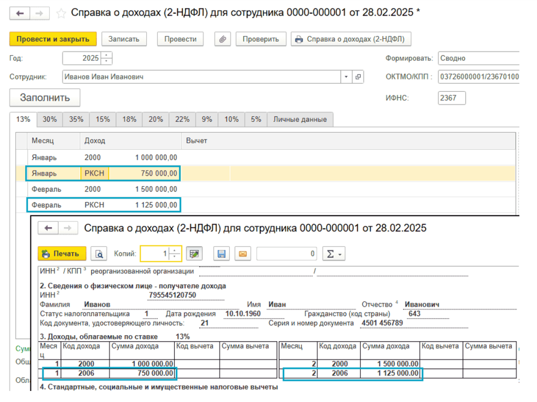This screenshot has height=402, width=537.
Task: Open print preview magnifier icon
Action: 99,254
